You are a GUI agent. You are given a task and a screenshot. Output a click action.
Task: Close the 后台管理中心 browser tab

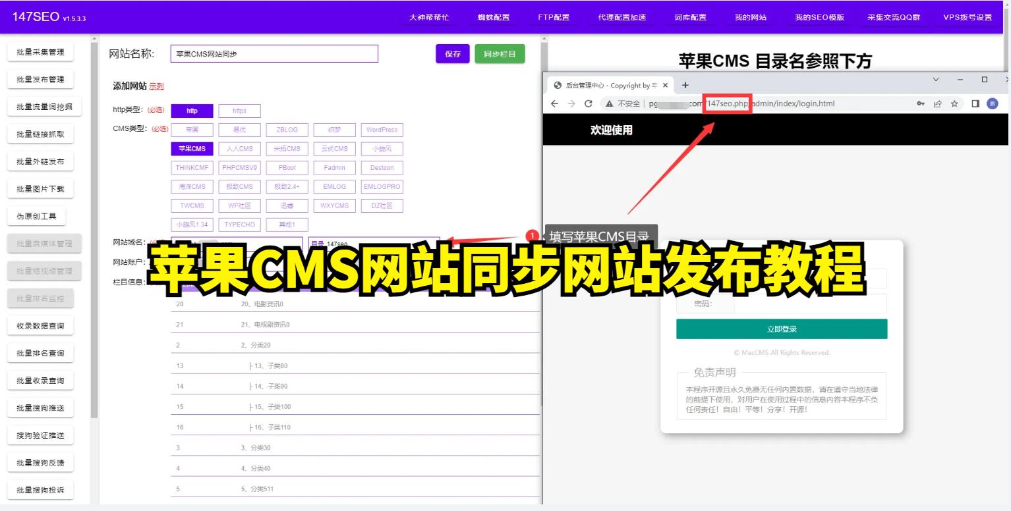666,85
